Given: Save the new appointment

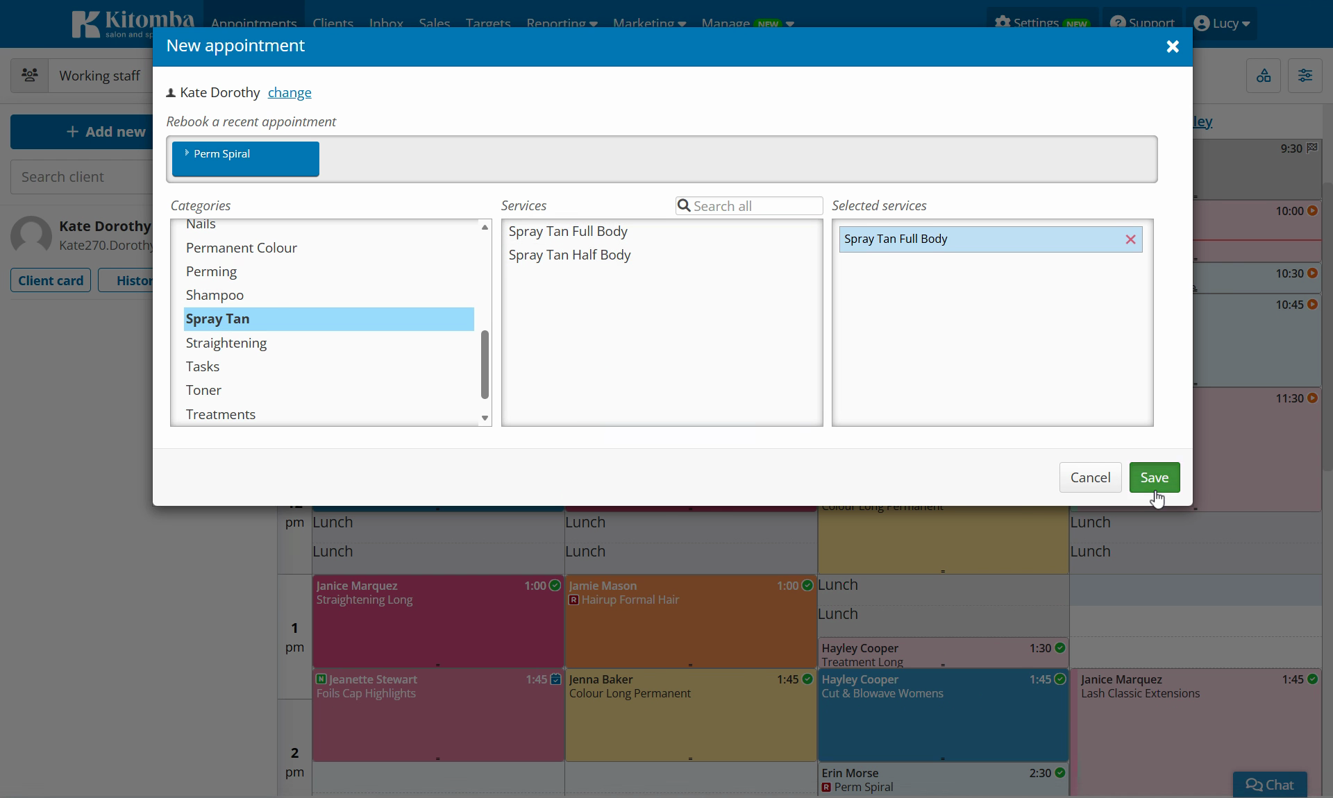Looking at the screenshot, I should (x=1154, y=477).
